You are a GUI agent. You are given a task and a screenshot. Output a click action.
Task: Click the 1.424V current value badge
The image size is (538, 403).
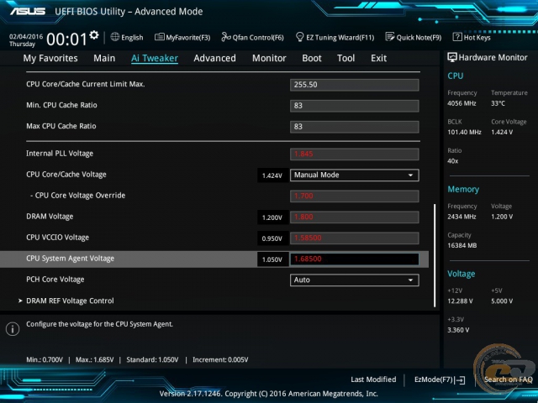click(272, 175)
